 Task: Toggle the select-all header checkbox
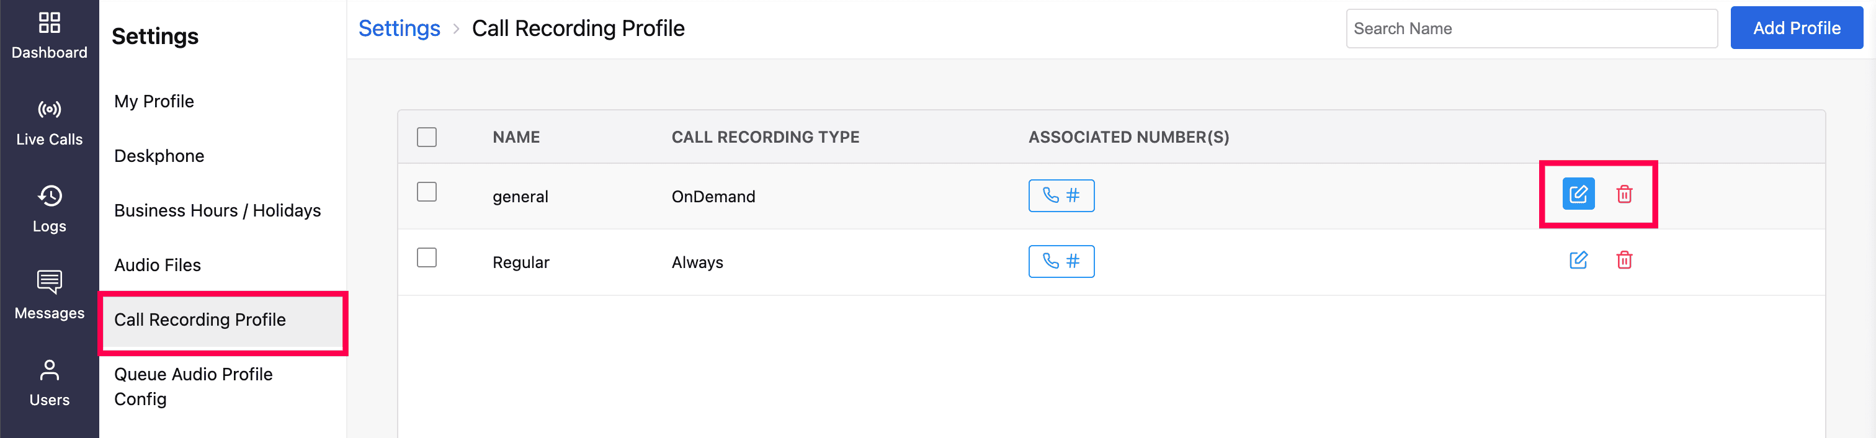pyautogui.click(x=426, y=137)
